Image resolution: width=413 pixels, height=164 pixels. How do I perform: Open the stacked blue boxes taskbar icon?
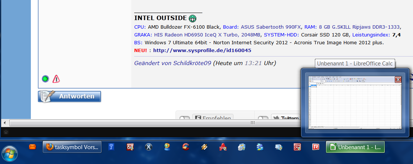(x=260, y=147)
